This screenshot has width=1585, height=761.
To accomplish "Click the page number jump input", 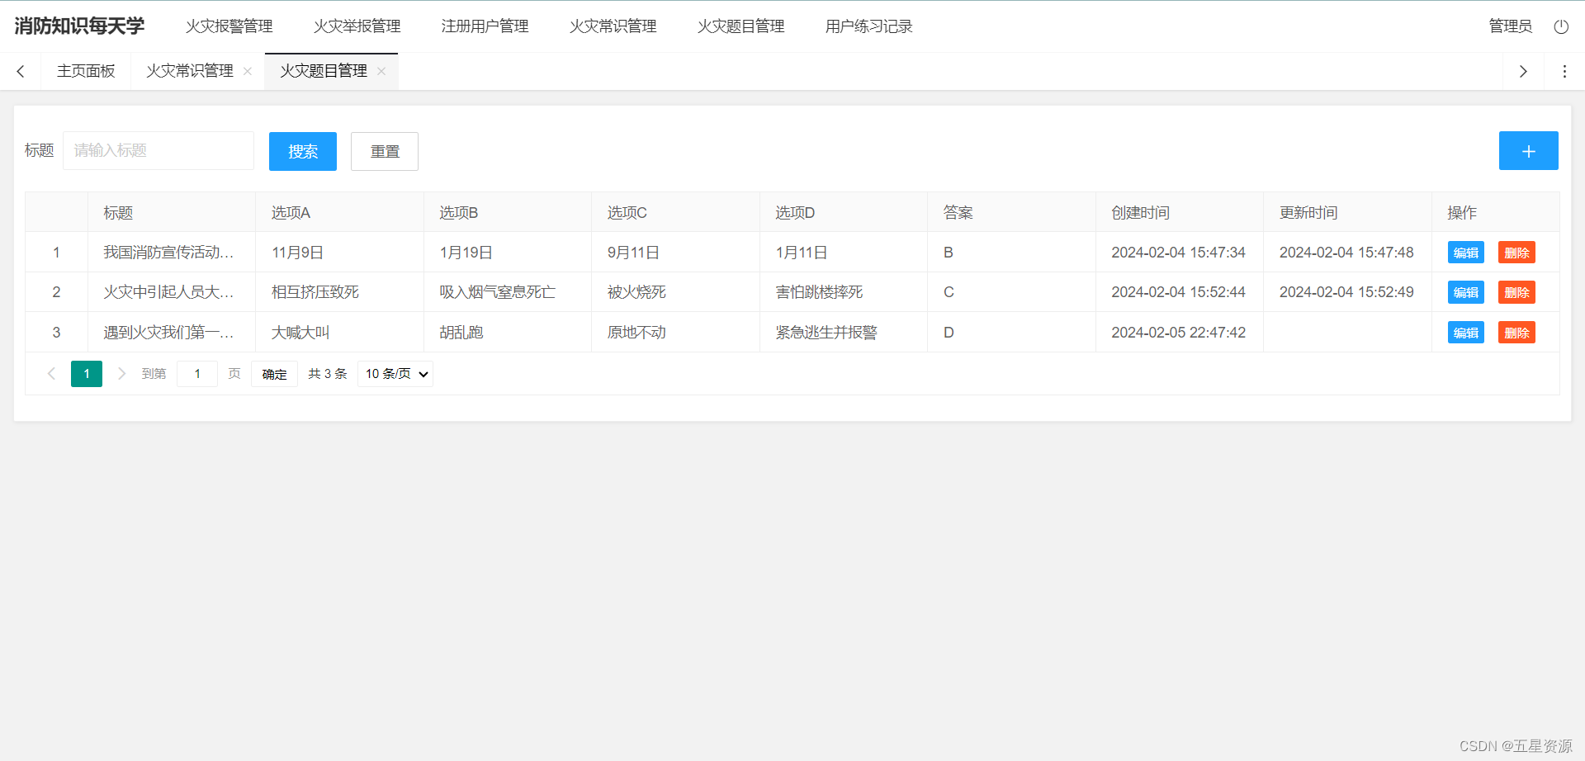I will coord(197,374).
